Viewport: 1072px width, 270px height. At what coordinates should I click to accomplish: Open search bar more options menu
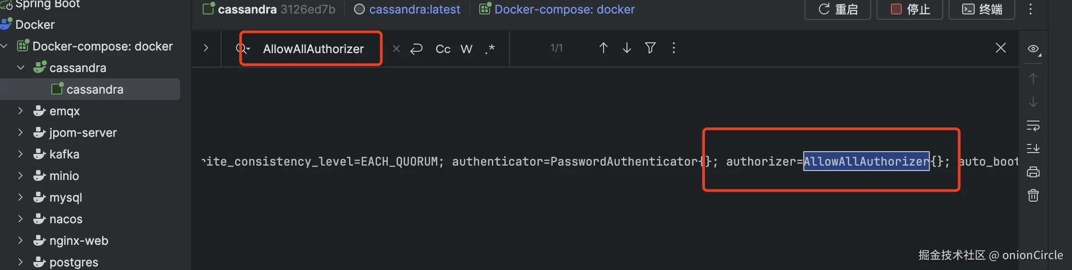click(x=673, y=48)
